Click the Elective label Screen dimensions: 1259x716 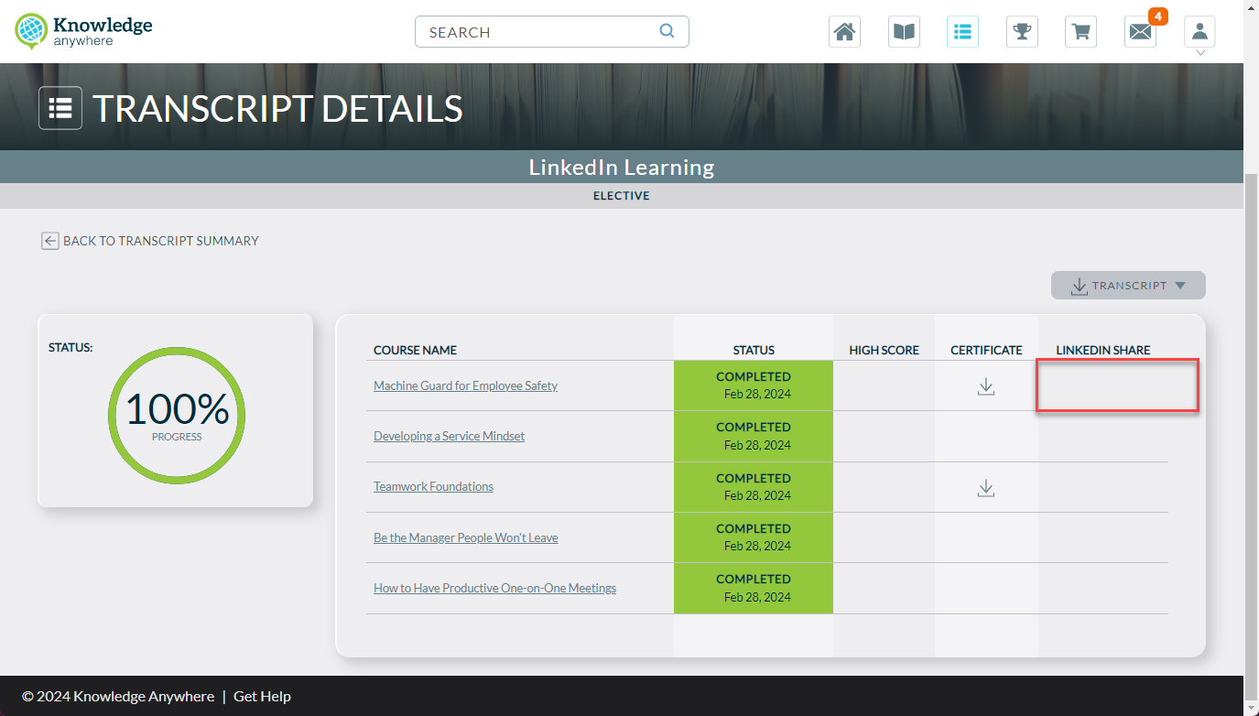pyautogui.click(x=622, y=196)
